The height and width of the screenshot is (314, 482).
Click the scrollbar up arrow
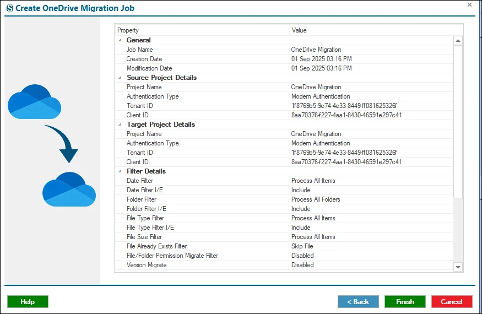[x=458, y=41]
